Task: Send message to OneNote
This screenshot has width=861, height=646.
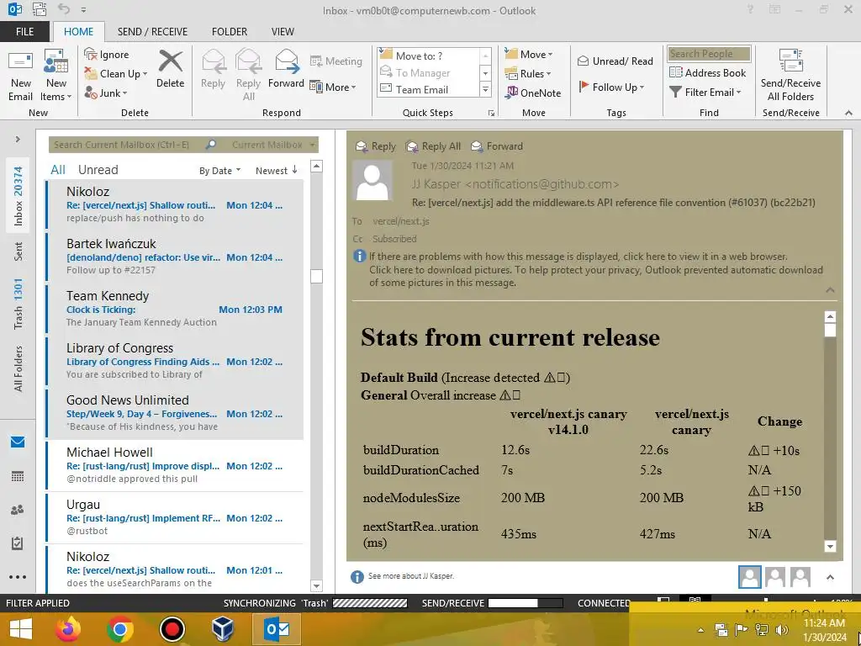Action: [533, 93]
